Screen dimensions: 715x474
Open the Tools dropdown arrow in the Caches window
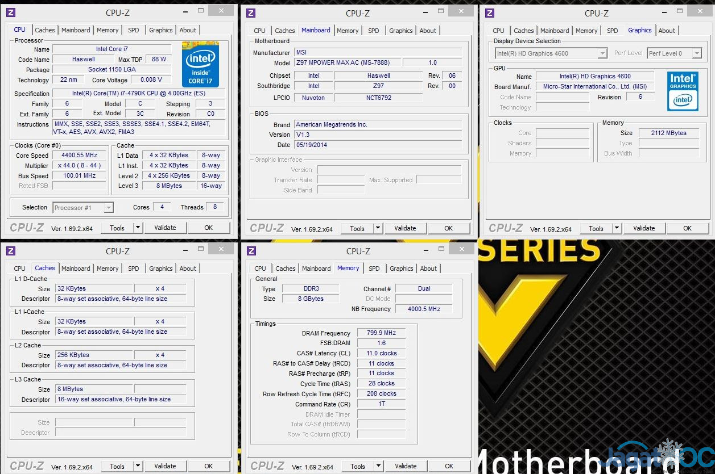[138, 466]
